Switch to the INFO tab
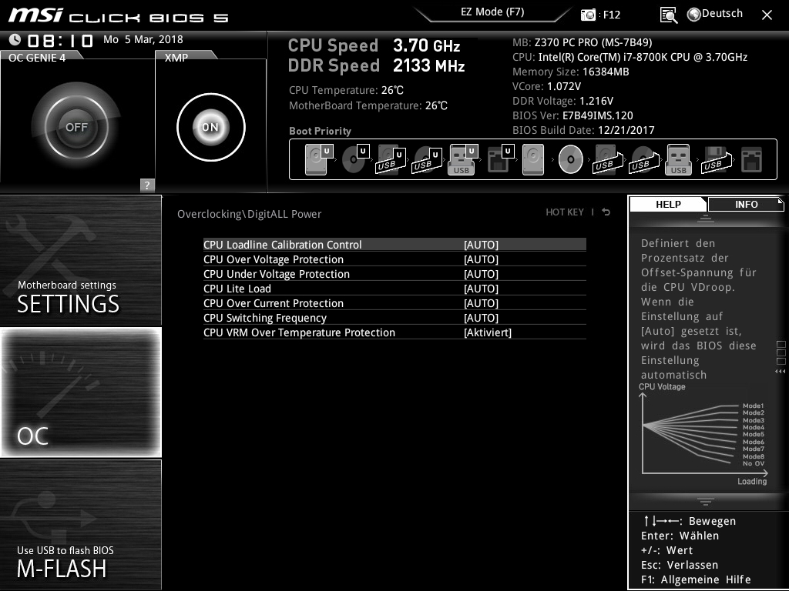Image resolution: width=789 pixels, height=591 pixels. [x=746, y=204]
